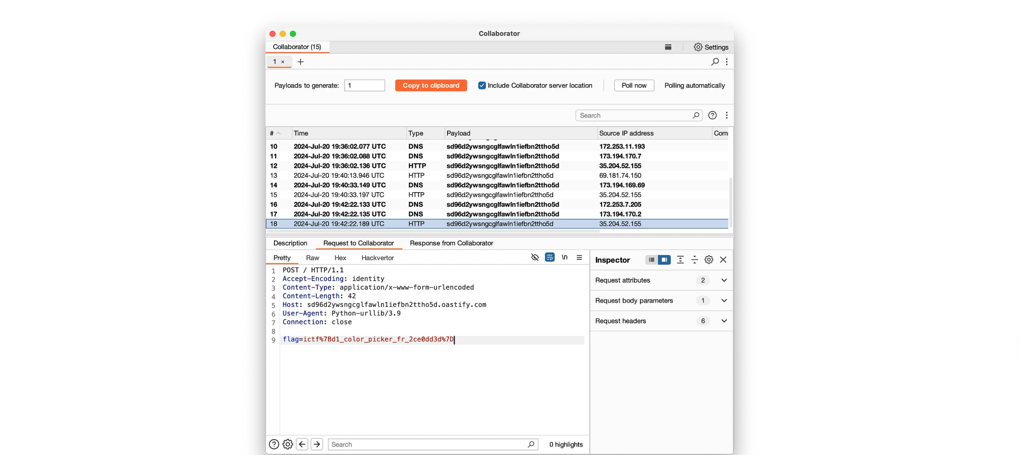1019x455 pixels.
Task: Open editor search settings gear
Action: pyautogui.click(x=287, y=444)
